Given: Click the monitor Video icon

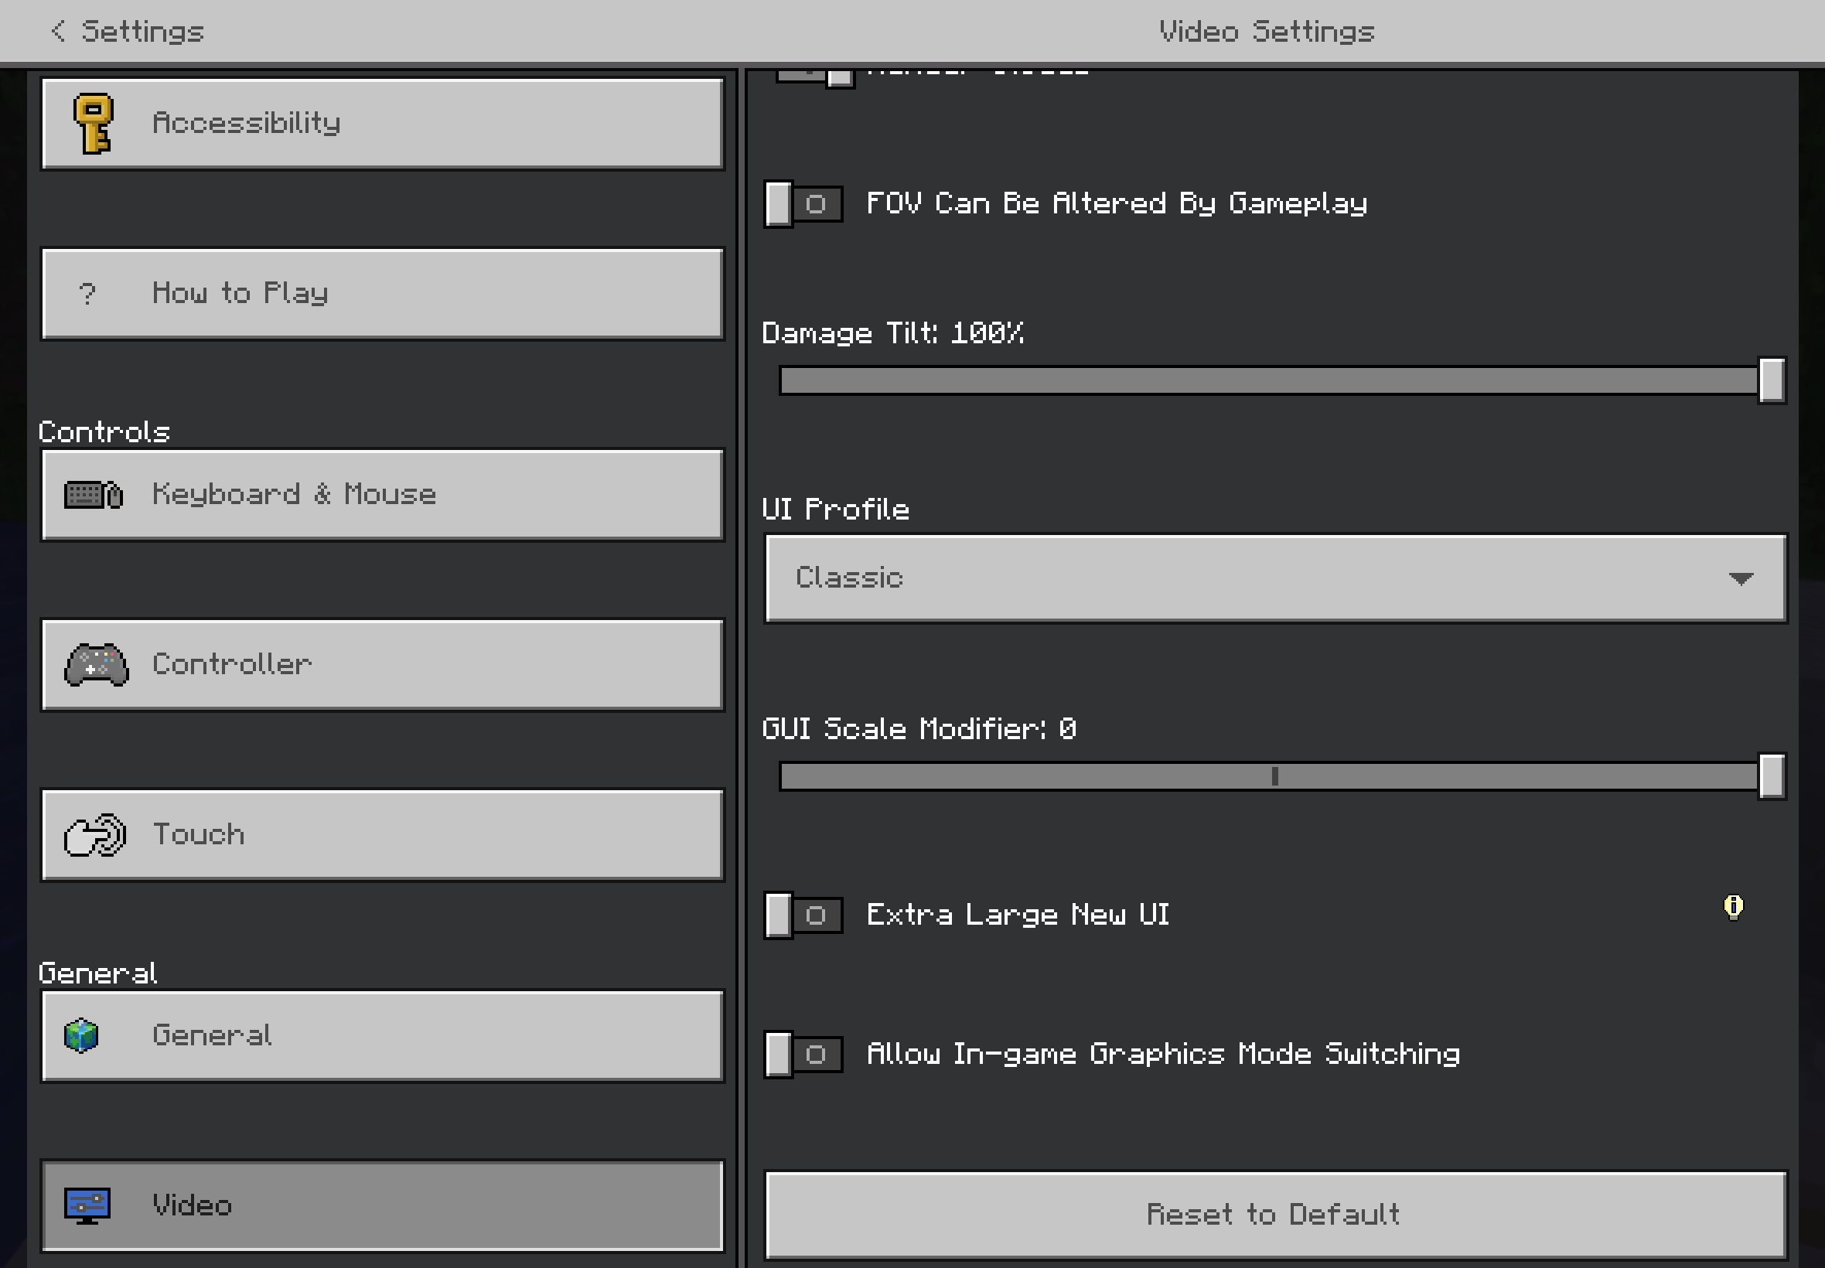Looking at the screenshot, I should coord(87,1206).
